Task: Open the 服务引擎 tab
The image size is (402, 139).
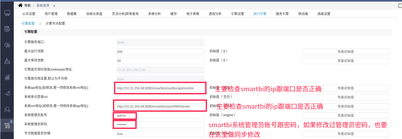Action: [x=282, y=14]
